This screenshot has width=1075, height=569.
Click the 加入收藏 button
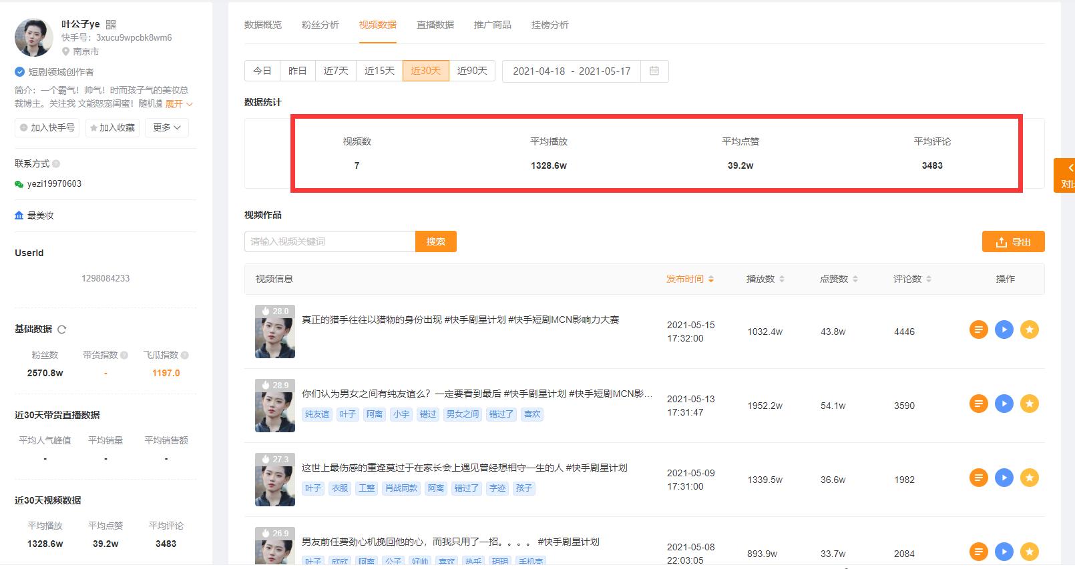[112, 127]
